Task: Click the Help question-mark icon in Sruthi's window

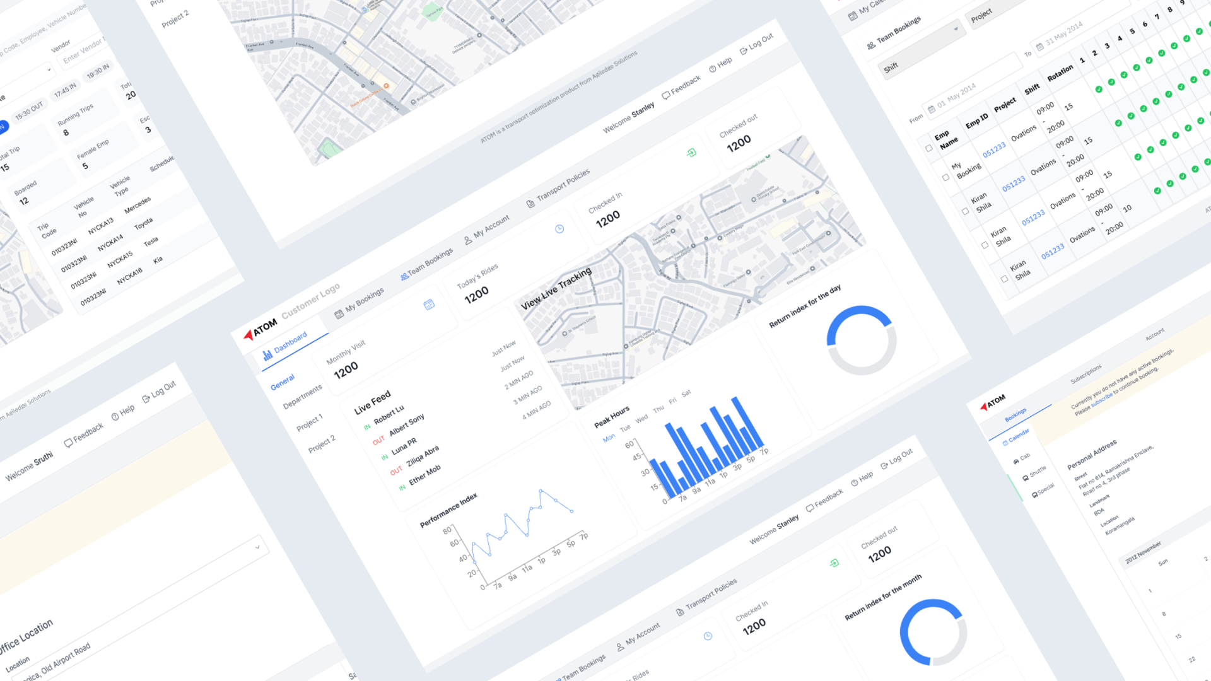Action: tap(115, 417)
